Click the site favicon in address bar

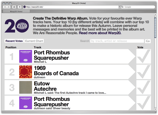(24, 7)
